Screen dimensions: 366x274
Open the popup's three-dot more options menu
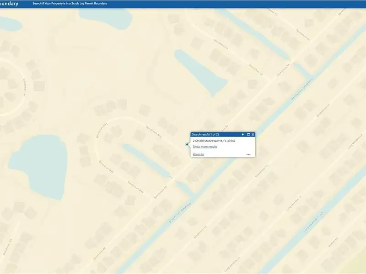(248, 154)
